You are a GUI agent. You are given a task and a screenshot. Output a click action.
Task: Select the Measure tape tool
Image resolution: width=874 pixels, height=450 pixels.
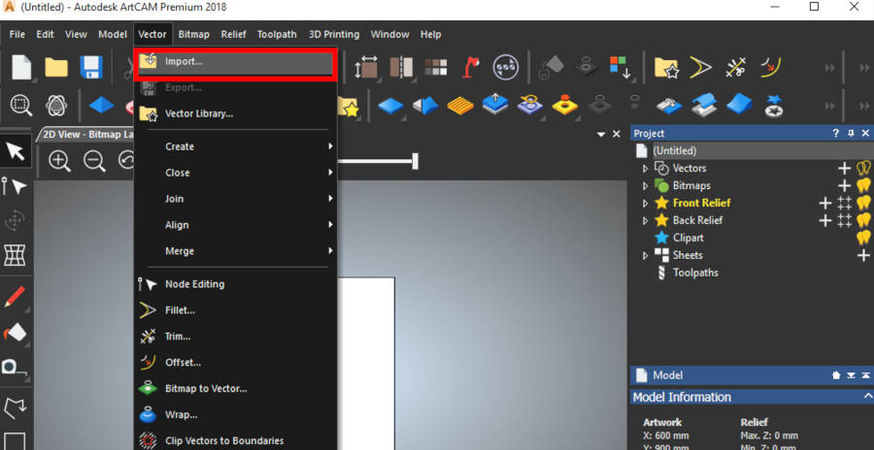click(x=14, y=367)
